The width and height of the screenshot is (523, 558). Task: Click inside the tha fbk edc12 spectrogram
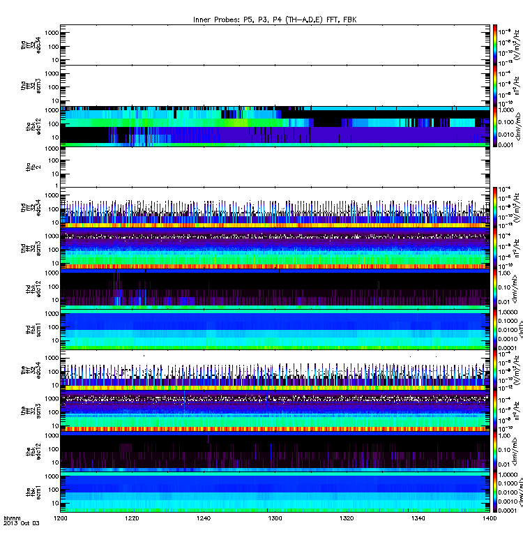275,126
